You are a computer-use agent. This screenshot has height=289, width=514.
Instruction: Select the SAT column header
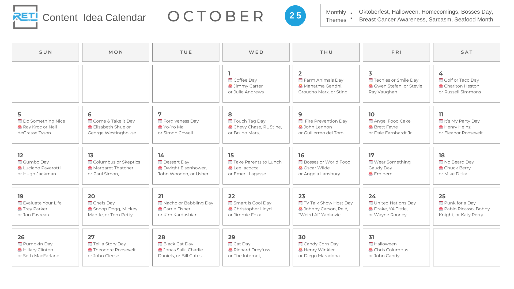tap(466, 52)
